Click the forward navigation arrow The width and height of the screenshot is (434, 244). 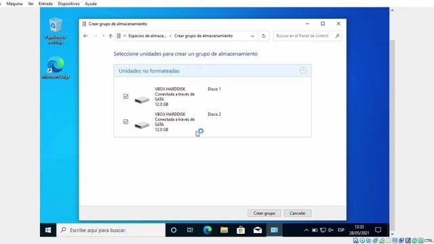tap(96, 36)
